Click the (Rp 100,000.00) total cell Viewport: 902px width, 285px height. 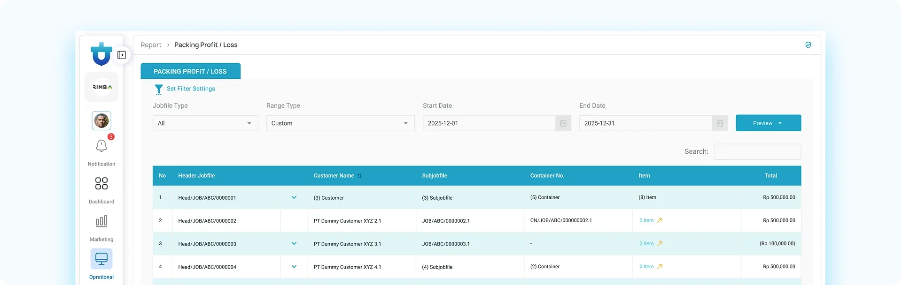pyautogui.click(x=777, y=243)
